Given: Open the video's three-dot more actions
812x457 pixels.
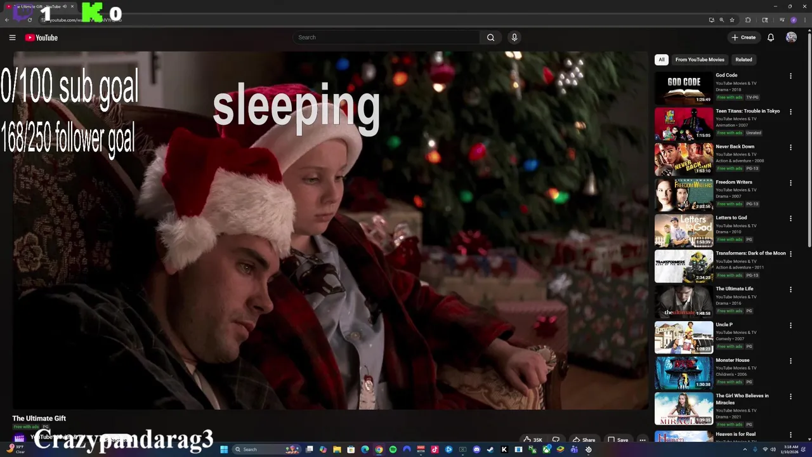Looking at the screenshot, I should (x=643, y=439).
